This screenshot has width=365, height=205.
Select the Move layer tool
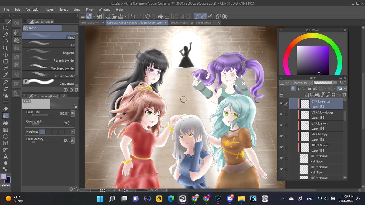point(5,55)
